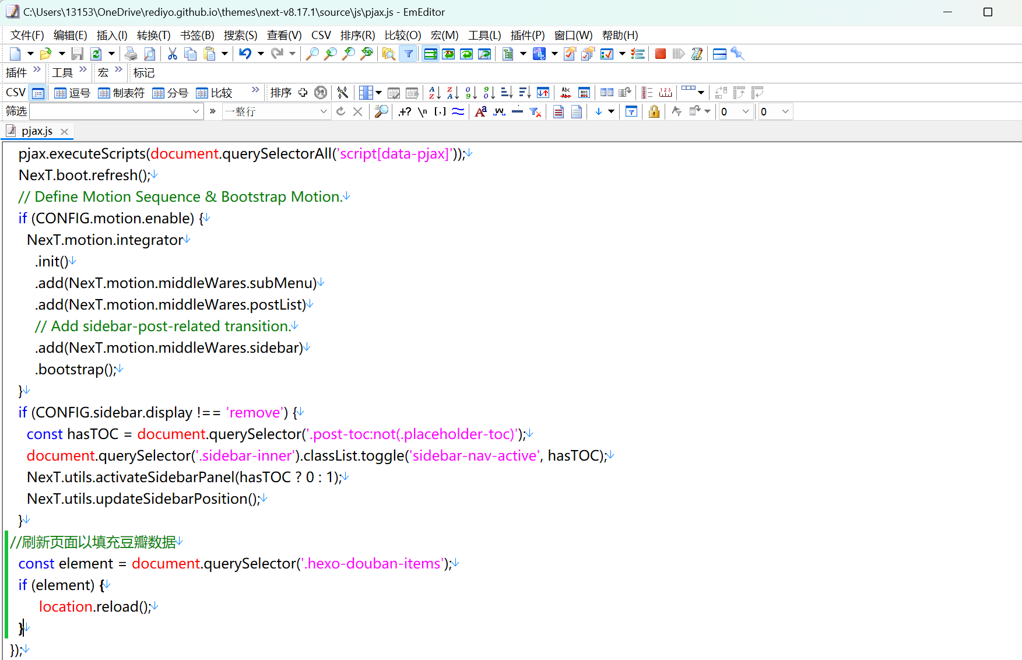
Task: Click the 'NexT.boot.refresh();' code line
Action: tap(84, 175)
